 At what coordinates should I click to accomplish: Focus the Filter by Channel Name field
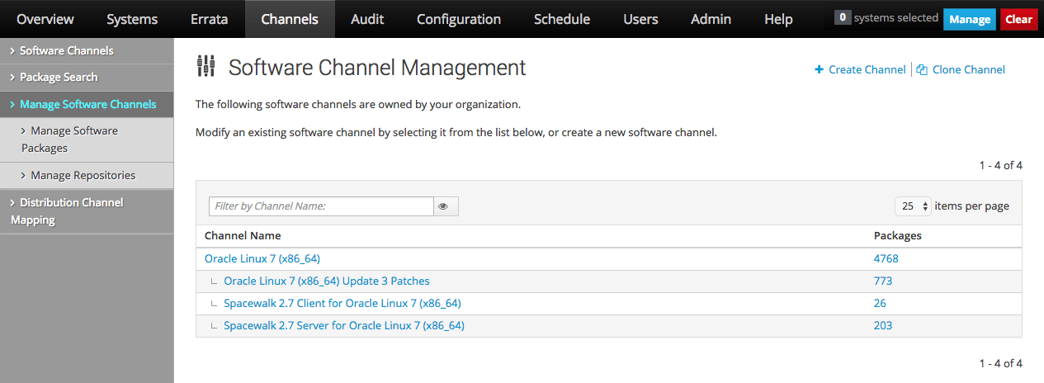(321, 206)
